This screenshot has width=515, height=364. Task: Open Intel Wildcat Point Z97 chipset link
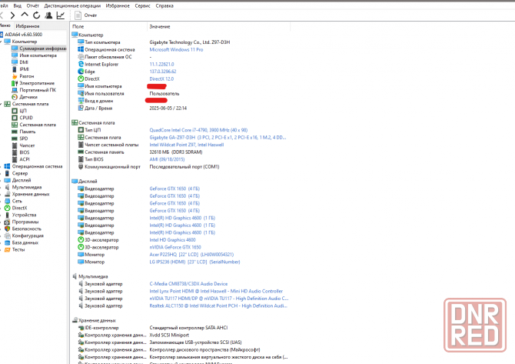pos(187,145)
